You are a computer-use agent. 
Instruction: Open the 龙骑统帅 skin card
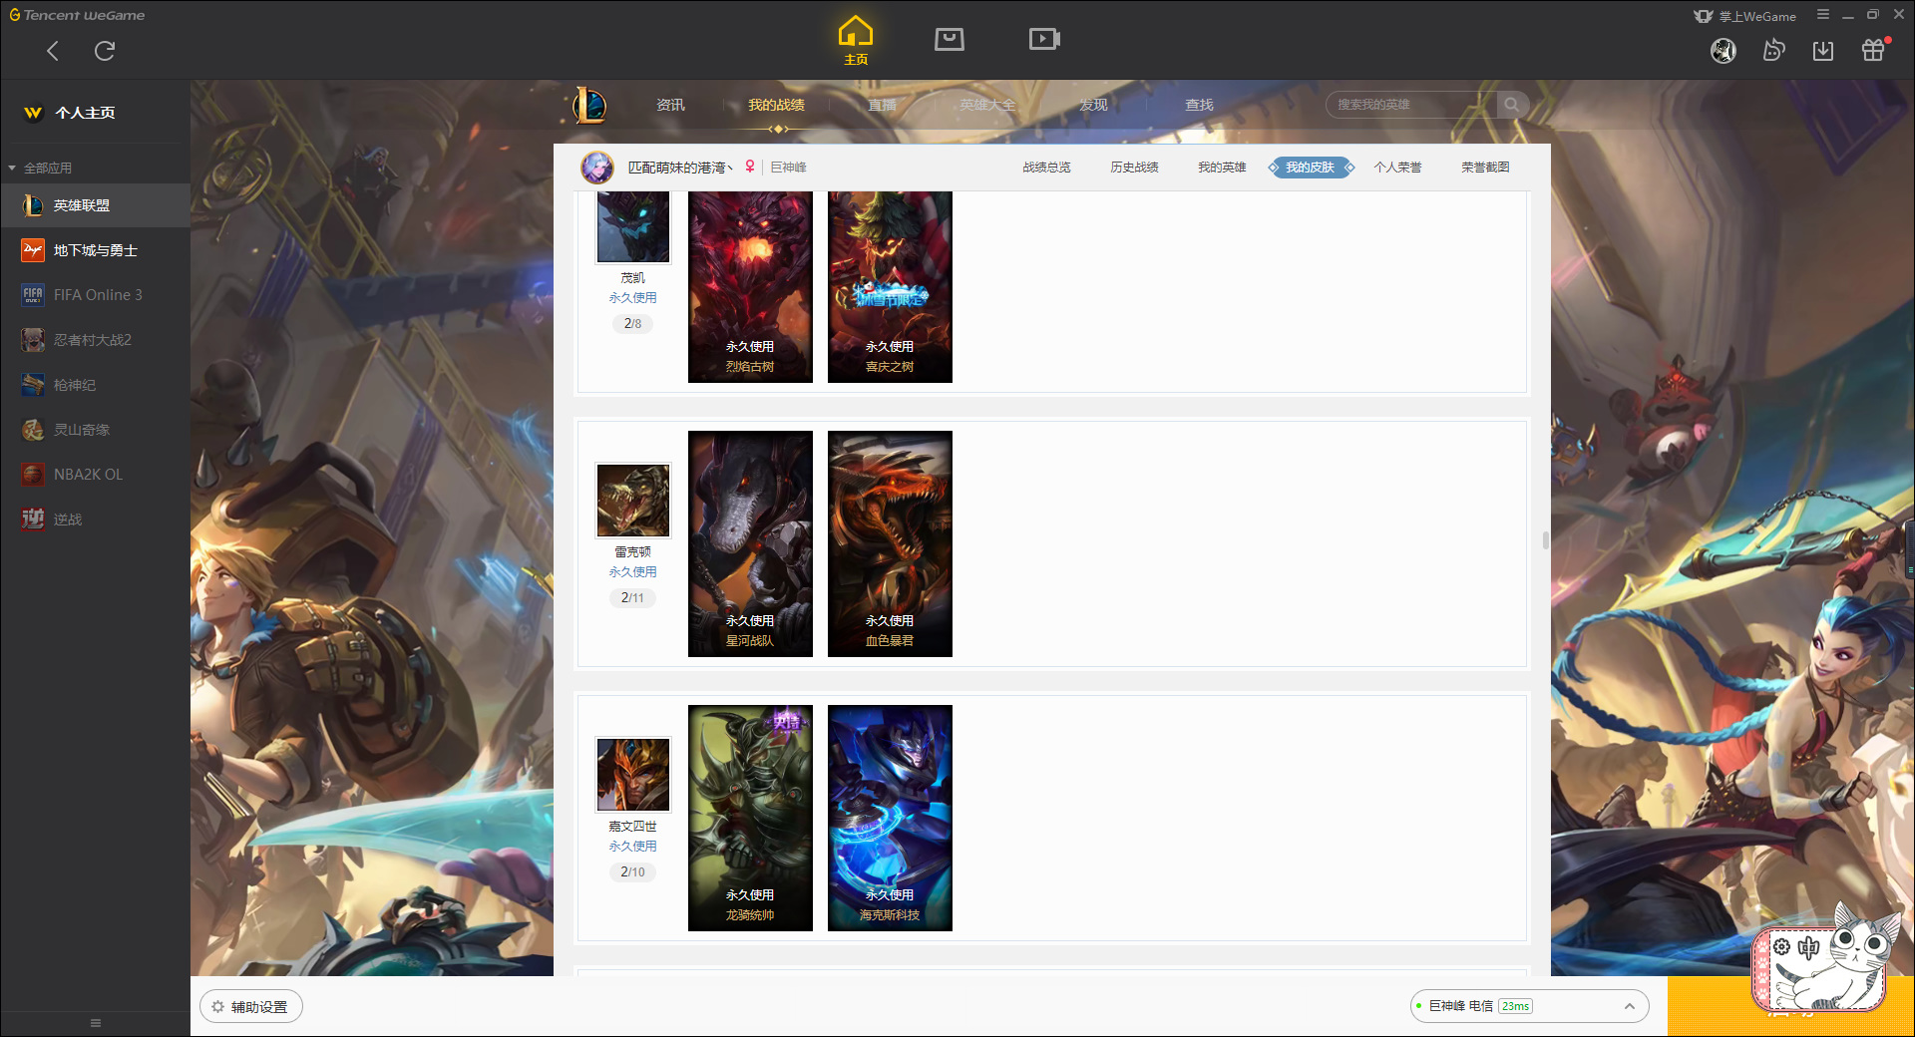(750, 819)
